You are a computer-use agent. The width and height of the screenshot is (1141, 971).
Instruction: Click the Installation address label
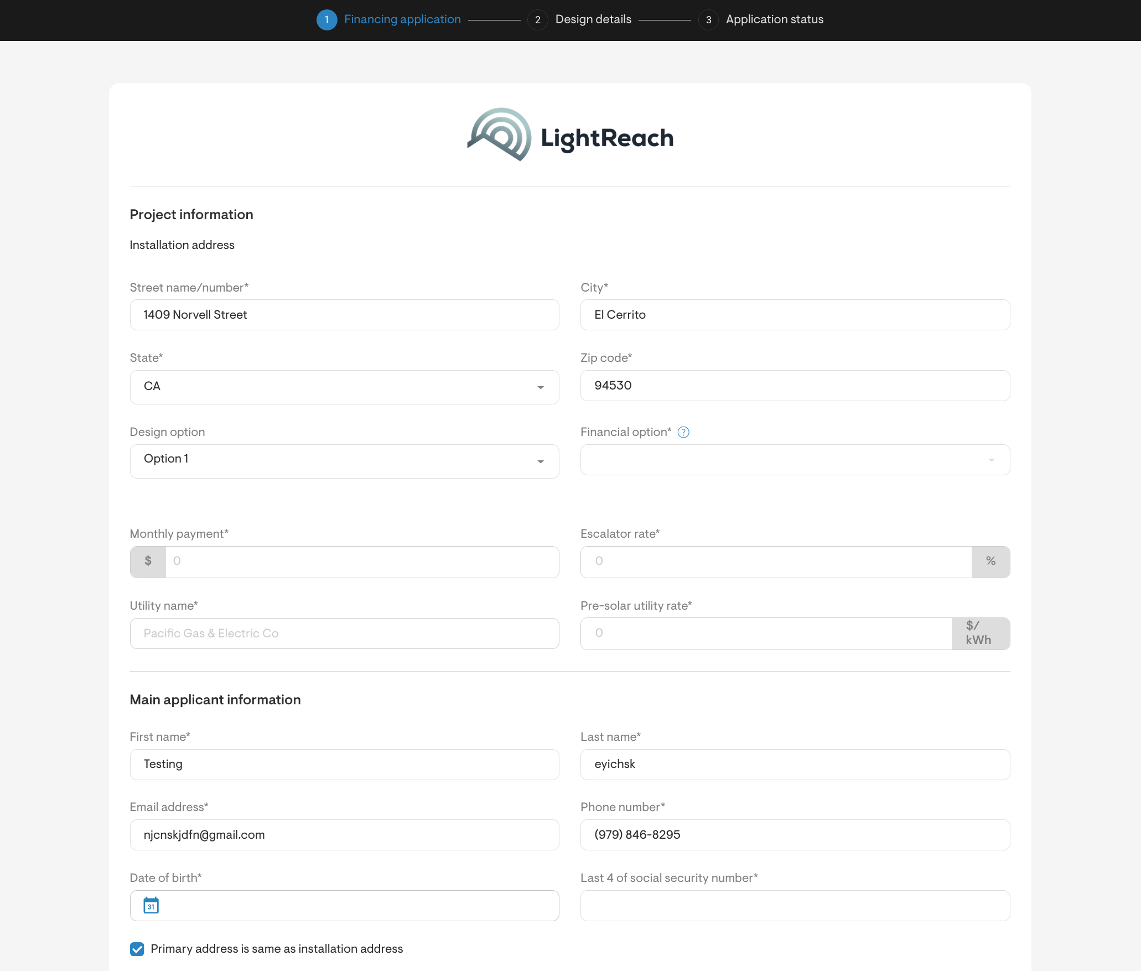point(182,245)
